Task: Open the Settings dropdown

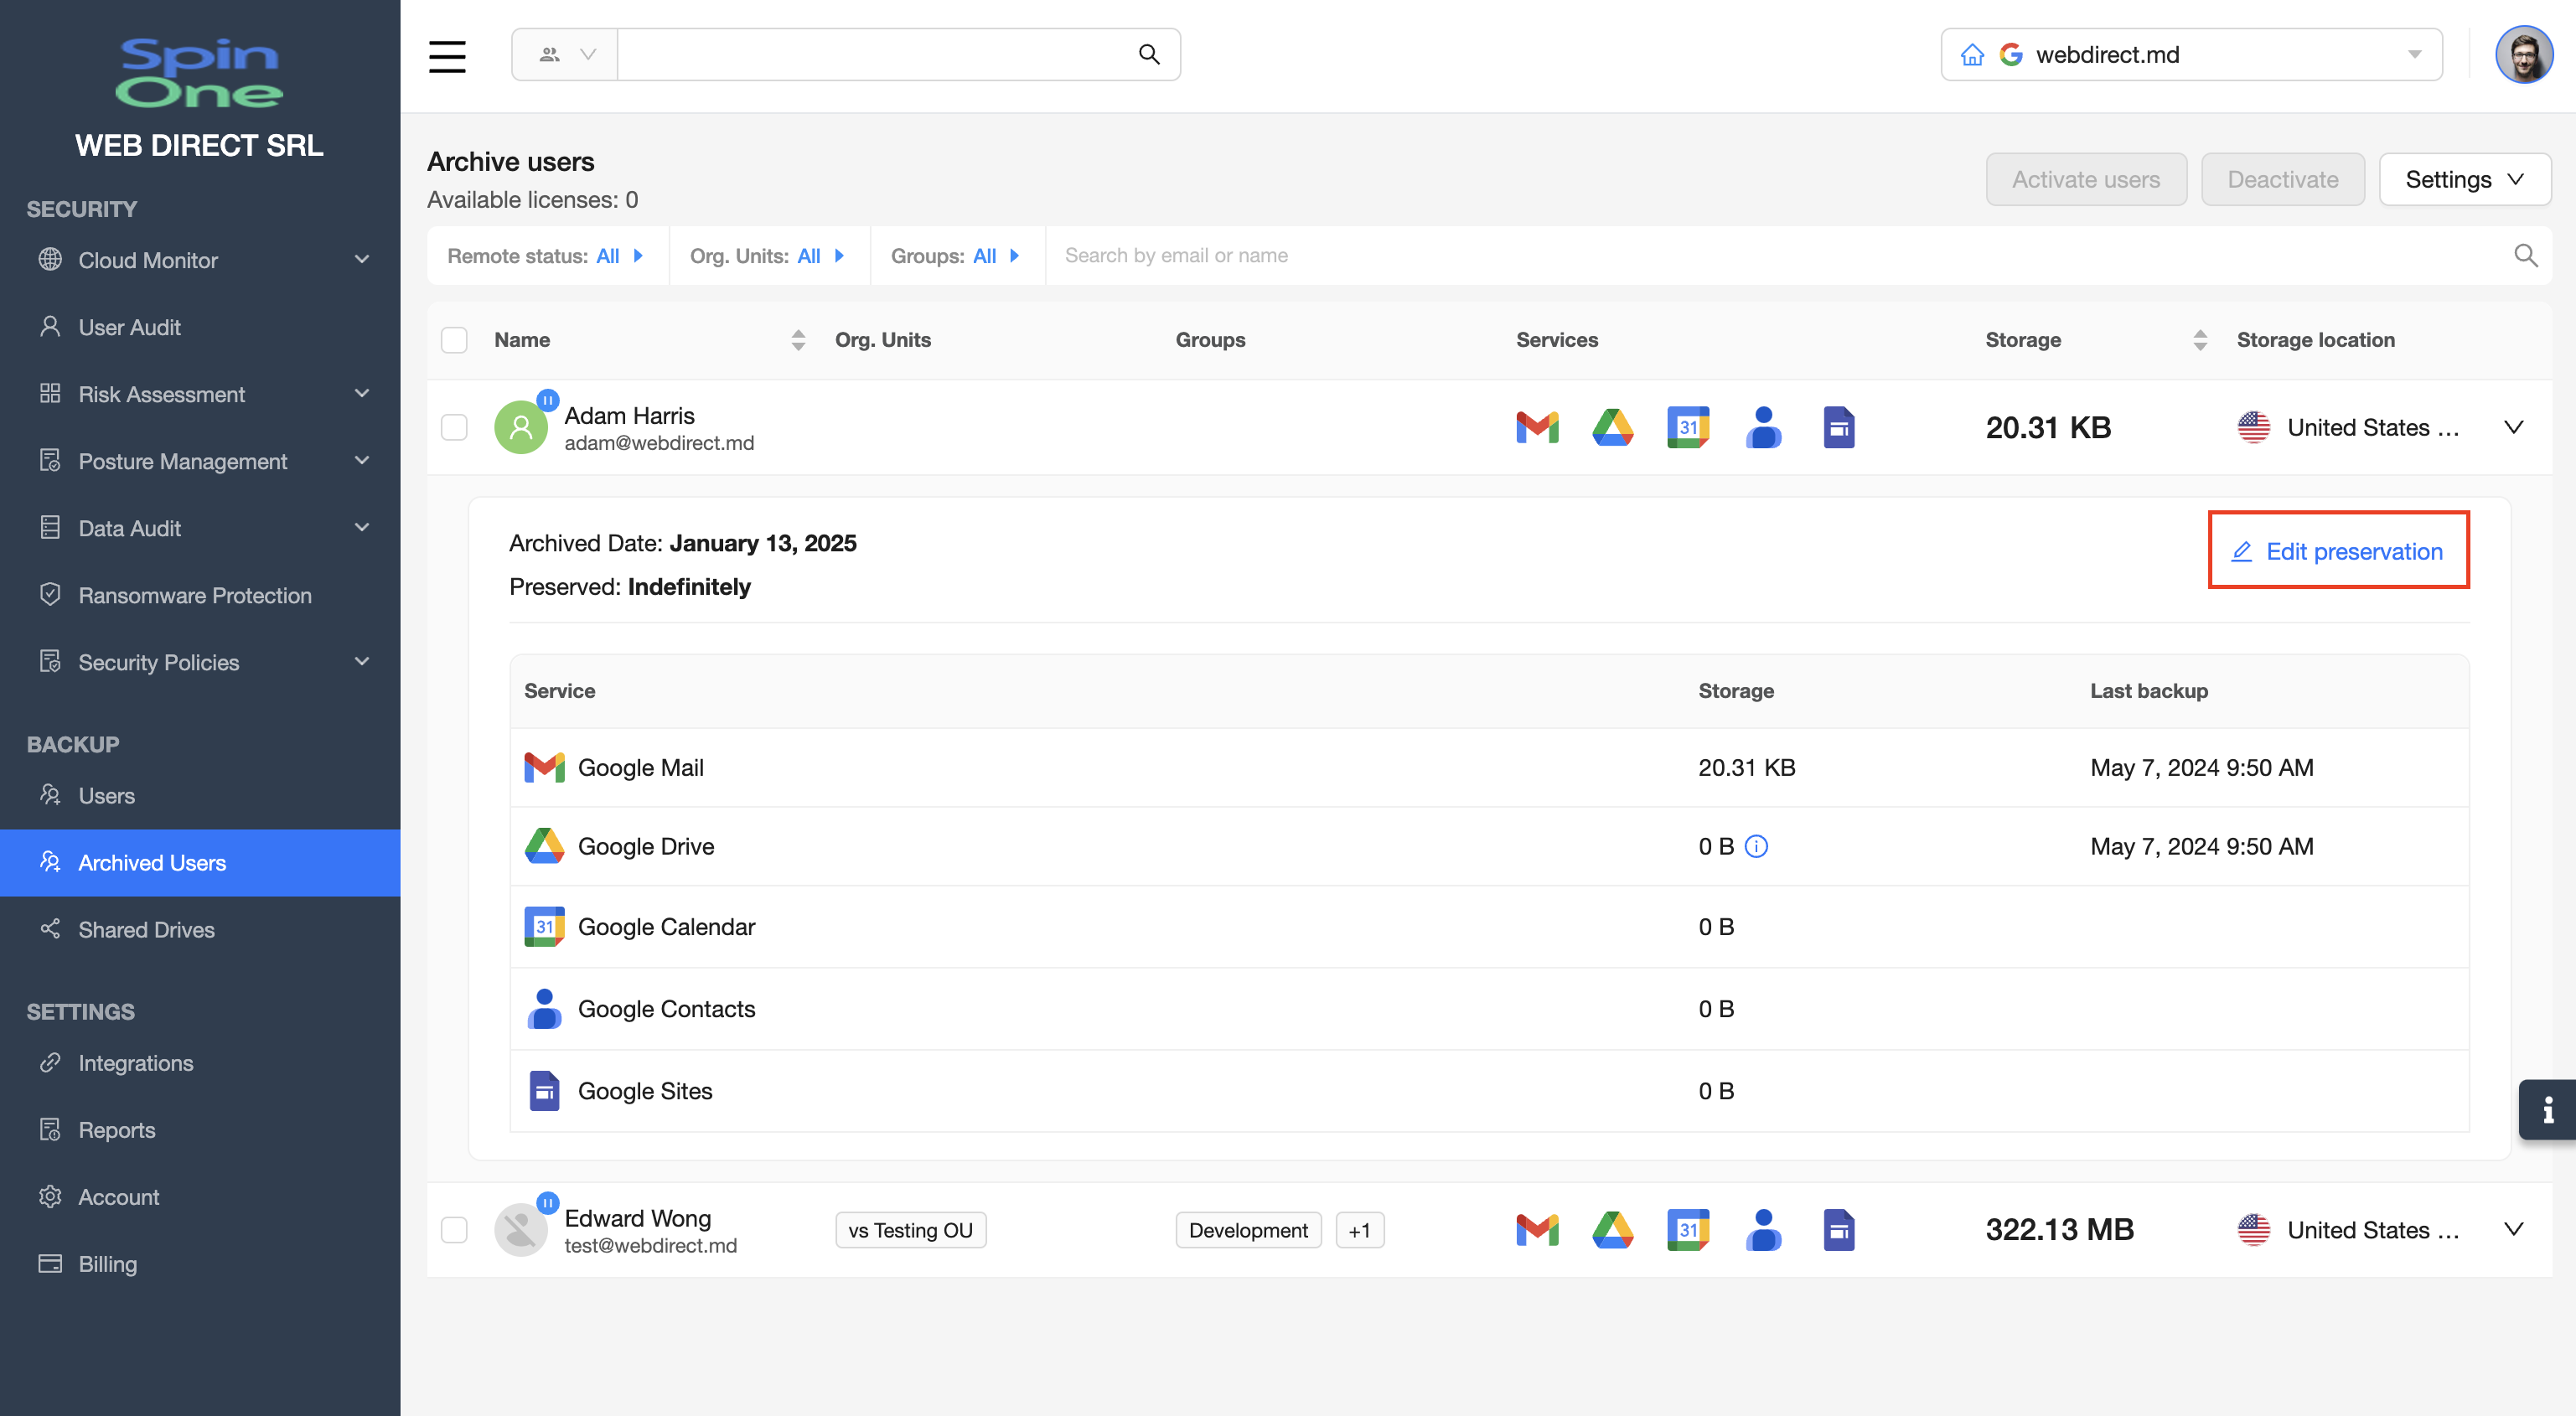Action: pyautogui.click(x=2464, y=180)
